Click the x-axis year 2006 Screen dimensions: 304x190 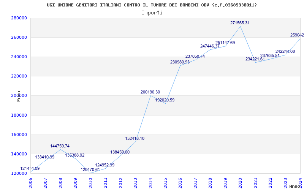(x=30, y=183)
